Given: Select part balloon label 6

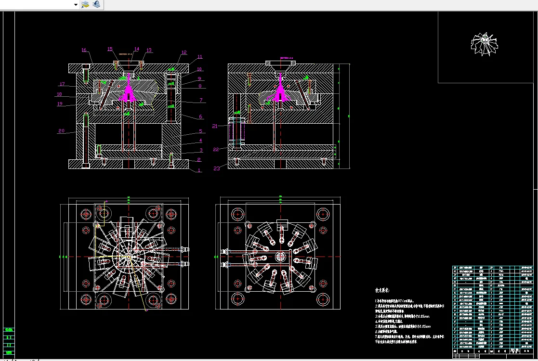Looking at the screenshot, I should tap(201, 116).
